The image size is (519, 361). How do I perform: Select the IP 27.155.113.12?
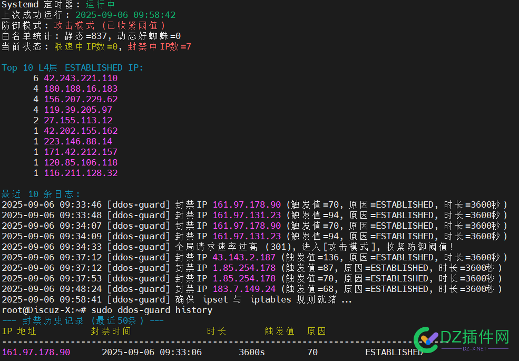[x=78, y=120]
